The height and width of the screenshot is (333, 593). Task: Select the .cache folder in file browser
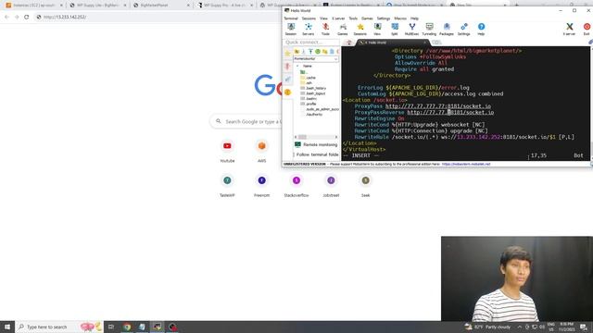(x=309, y=78)
